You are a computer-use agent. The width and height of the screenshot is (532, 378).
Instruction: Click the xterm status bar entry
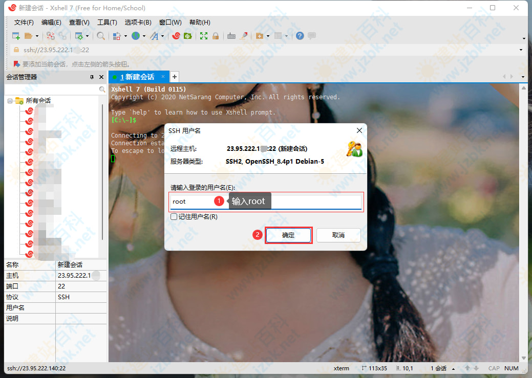341,368
